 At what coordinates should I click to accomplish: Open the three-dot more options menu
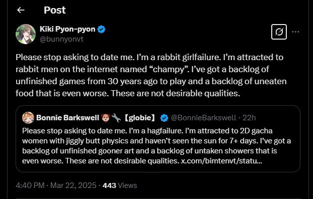[295, 32]
